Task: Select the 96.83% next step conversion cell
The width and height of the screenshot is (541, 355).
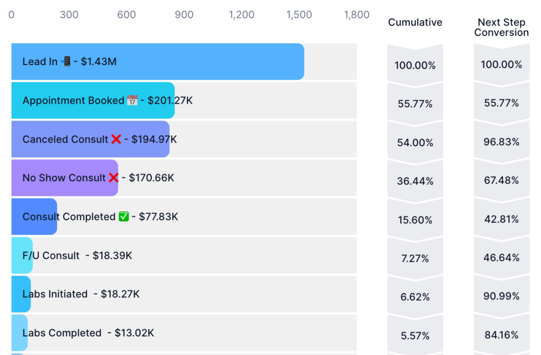Action: pos(501,142)
